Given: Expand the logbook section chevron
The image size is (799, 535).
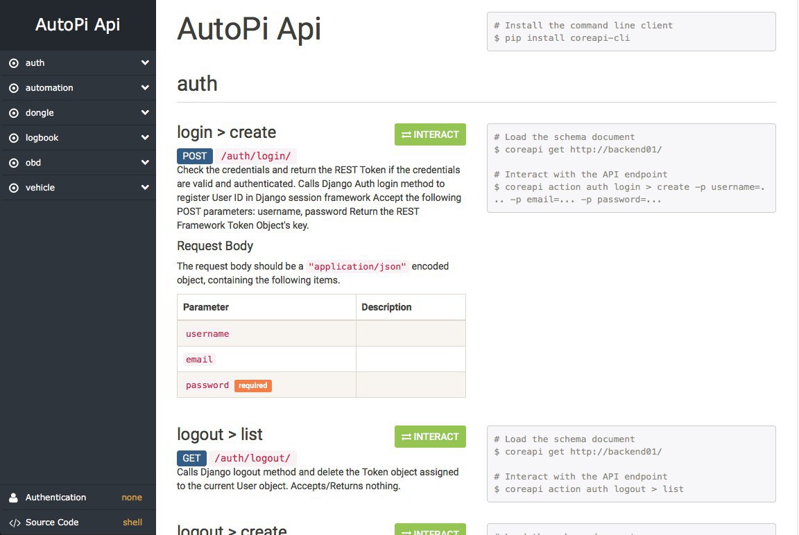Looking at the screenshot, I should point(145,137).
